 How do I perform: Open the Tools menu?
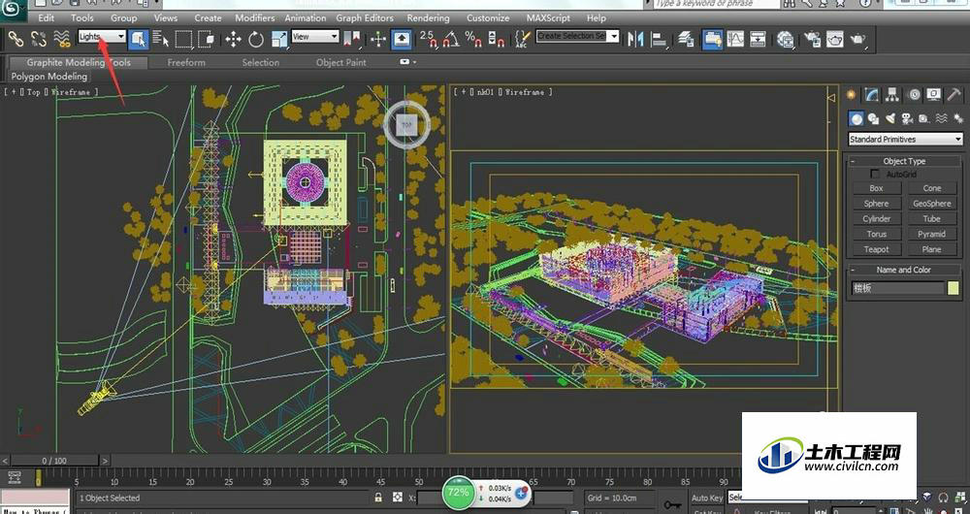click(82, 17)
